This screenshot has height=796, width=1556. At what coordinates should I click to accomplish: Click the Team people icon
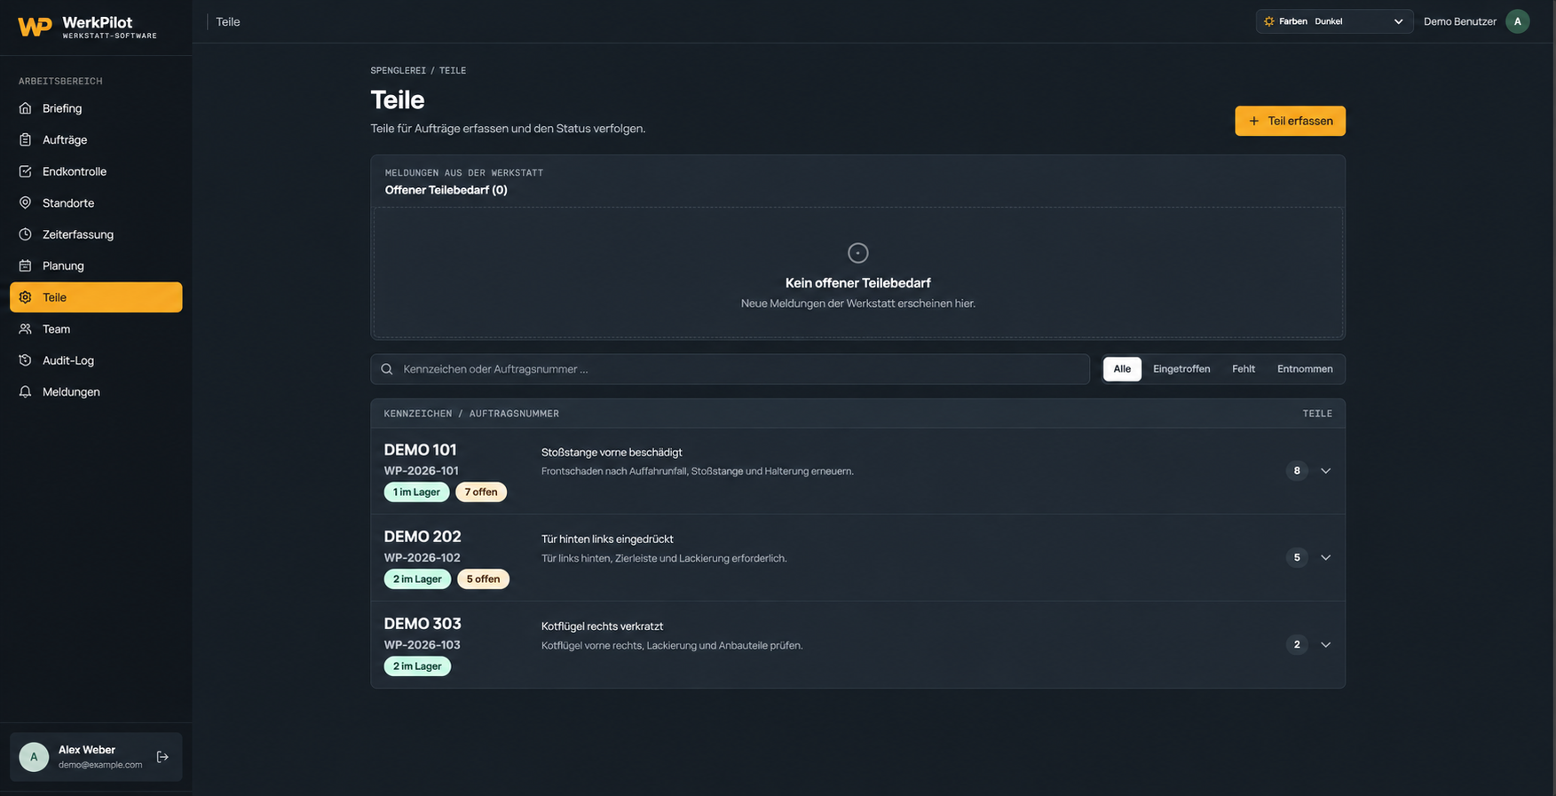click(25, 329)
